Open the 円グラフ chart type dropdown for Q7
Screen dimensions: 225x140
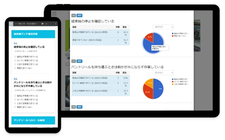point(163,73)
